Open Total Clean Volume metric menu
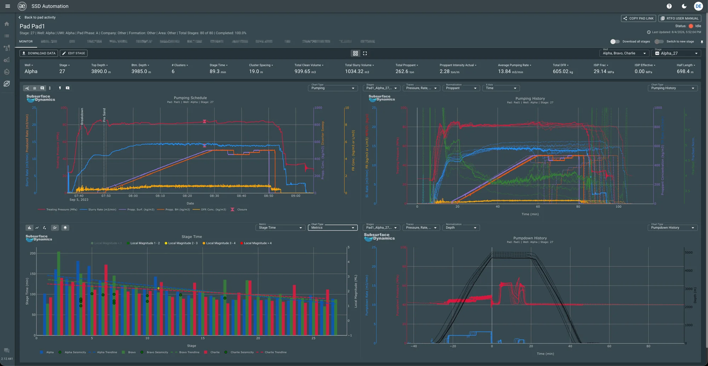The height and width of the screenshot is (366, 708). tap(309, 65)
